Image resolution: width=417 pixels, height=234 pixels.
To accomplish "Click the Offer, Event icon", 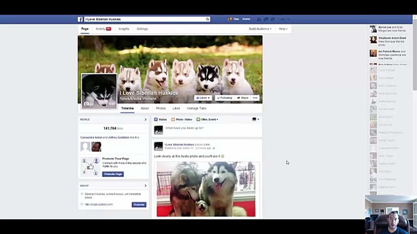I will coord(198,120).
